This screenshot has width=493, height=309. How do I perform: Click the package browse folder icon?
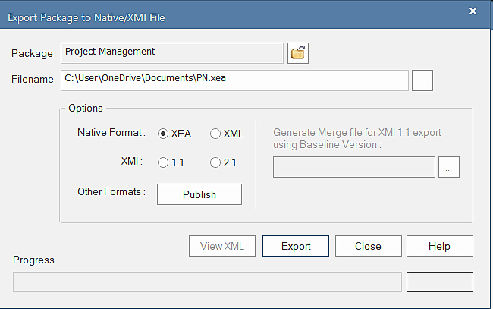(x=299, y=53)
